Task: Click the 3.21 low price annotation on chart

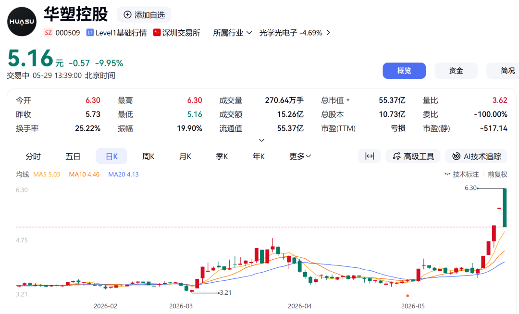Action: (x=225, y=292)
